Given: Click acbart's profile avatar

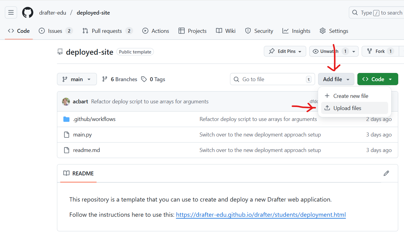Looking at the screenshot, I should coord(66,101).
